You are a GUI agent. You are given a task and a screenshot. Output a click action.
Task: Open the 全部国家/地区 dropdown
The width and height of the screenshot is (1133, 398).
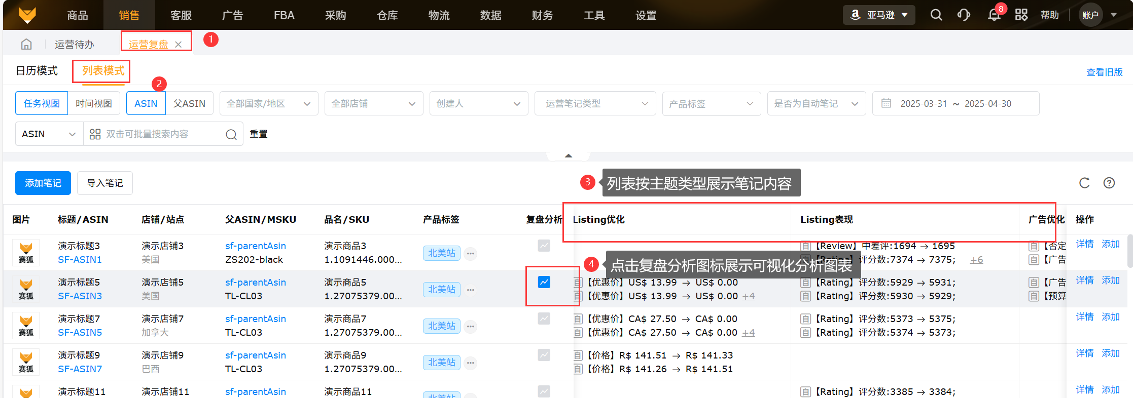(x=269, y=103)
